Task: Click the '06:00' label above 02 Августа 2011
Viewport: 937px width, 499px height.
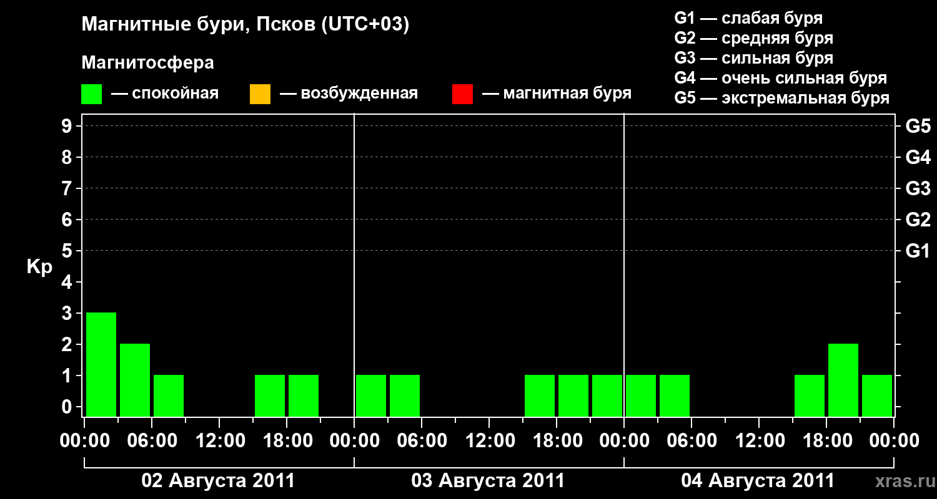Action: [152, 440]
